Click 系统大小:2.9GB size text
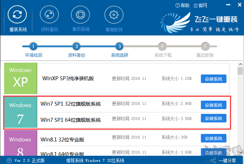 177,103
